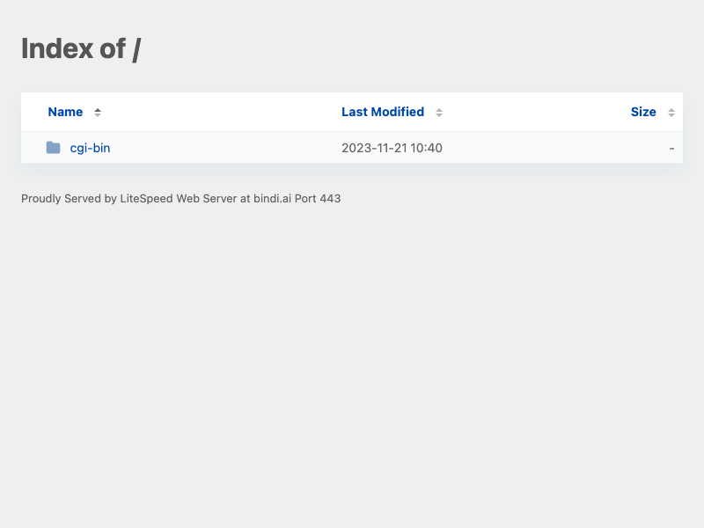Select the Last Modified column header

point(383,112)
